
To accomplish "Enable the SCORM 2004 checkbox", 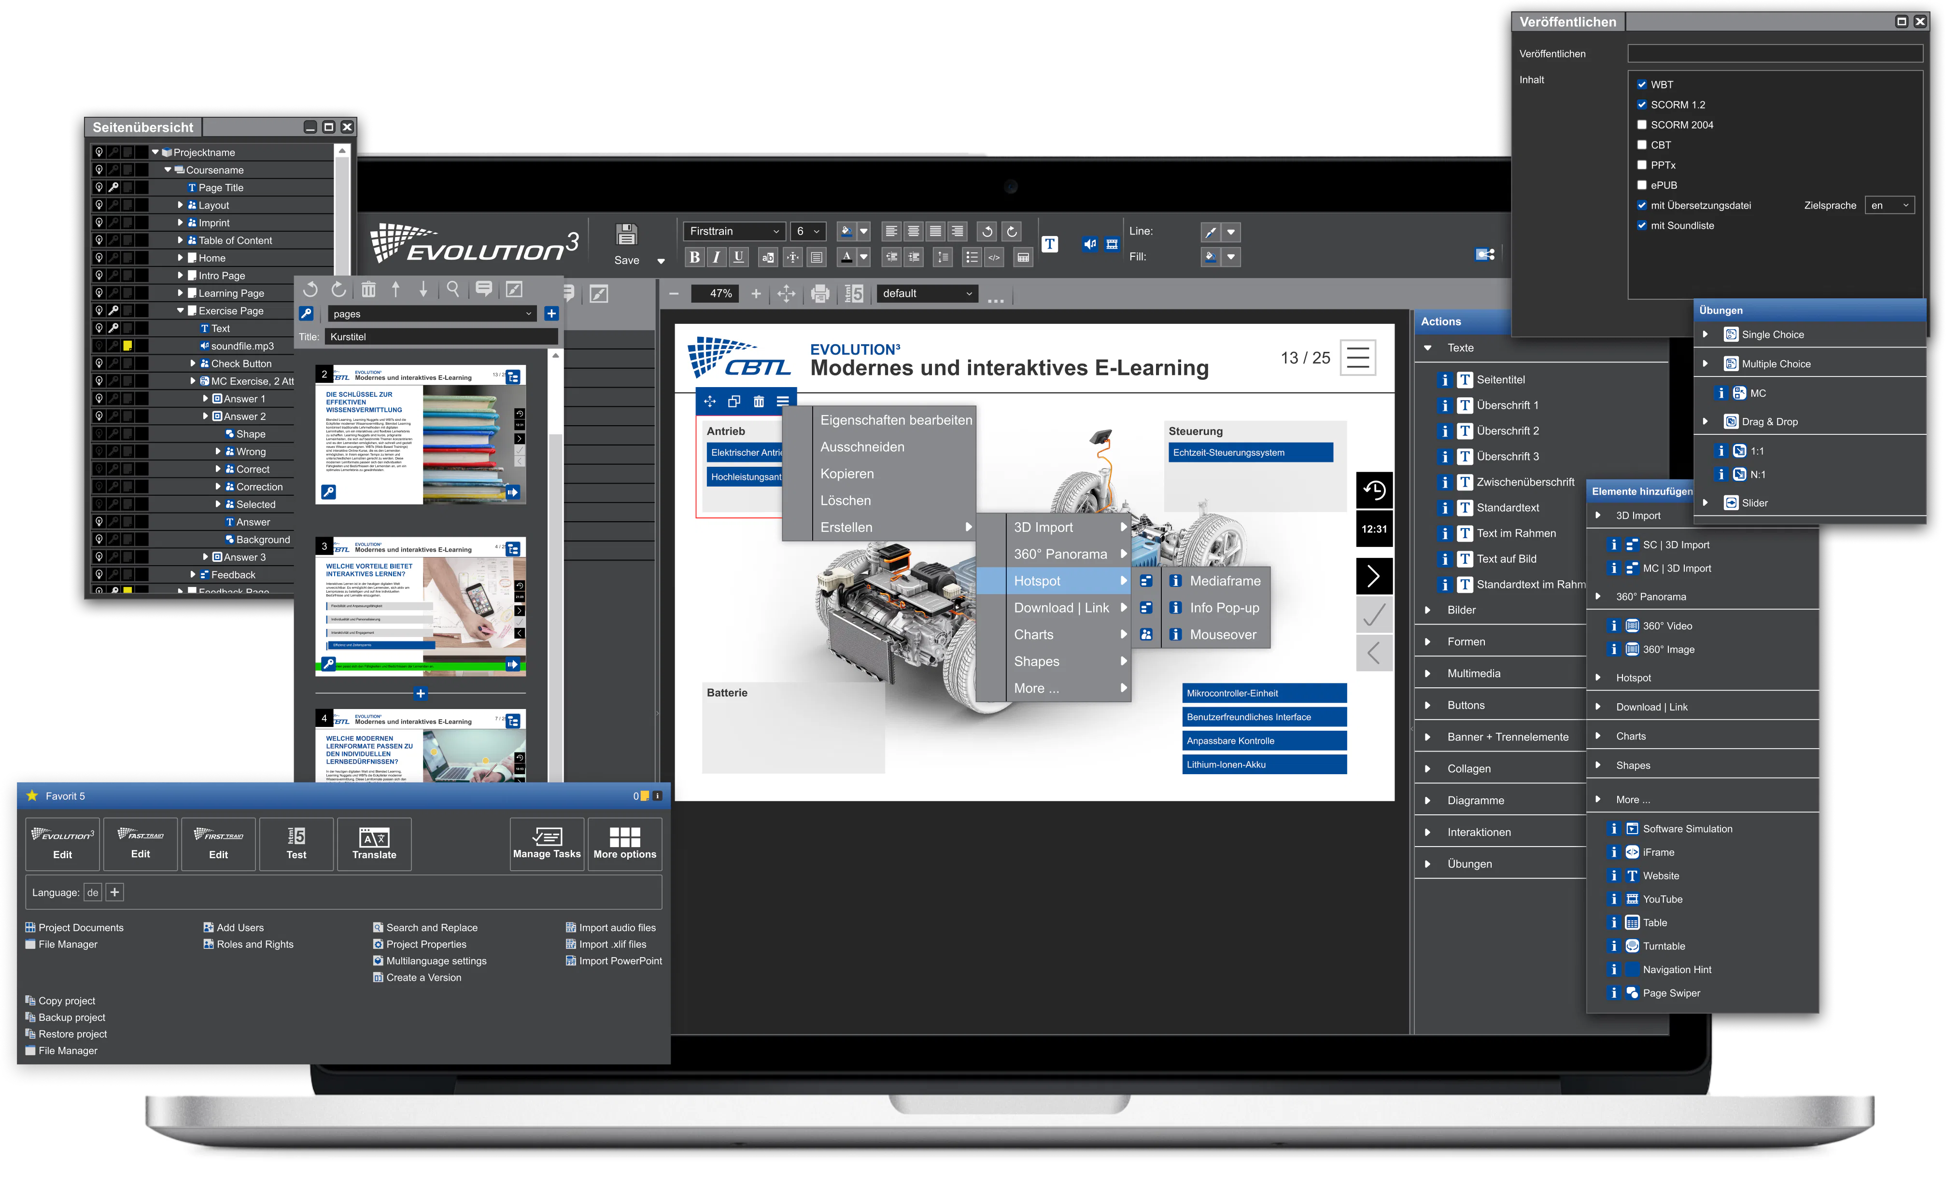I will coord(1642,125).
